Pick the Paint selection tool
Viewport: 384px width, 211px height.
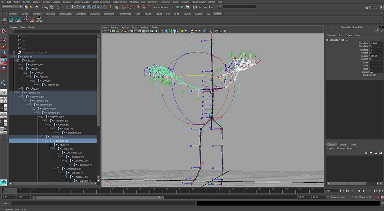tap(4, 46)
